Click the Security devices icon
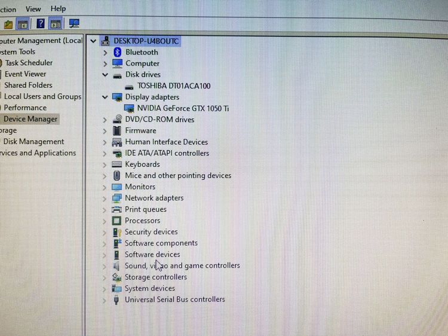Viewport: 448px width, 336px height. pos(117,232)
